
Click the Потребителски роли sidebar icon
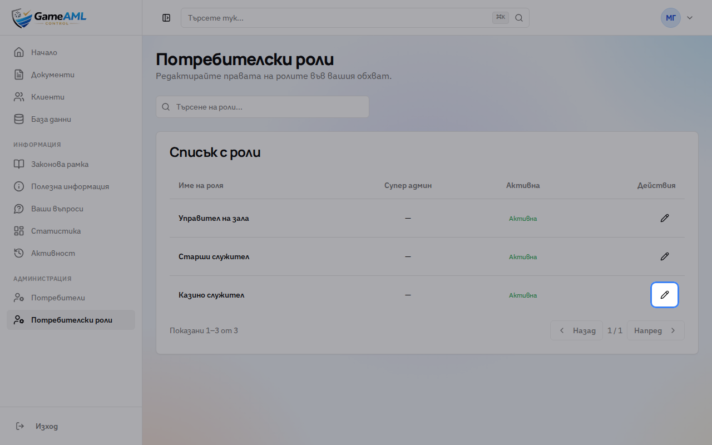coord(19,320)
